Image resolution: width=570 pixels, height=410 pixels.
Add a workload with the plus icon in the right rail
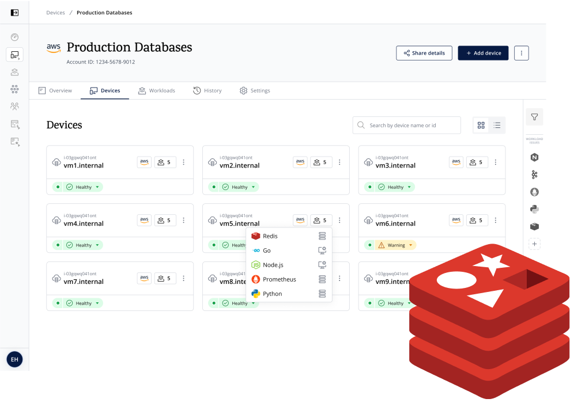pos(534,244)
